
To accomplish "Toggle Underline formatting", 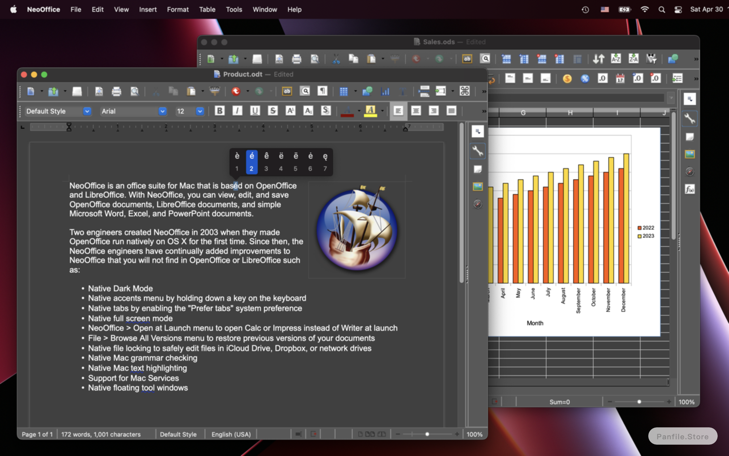I will pyautogui.click(x=255, y=111).
